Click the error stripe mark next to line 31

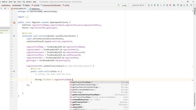coord(193,80)
